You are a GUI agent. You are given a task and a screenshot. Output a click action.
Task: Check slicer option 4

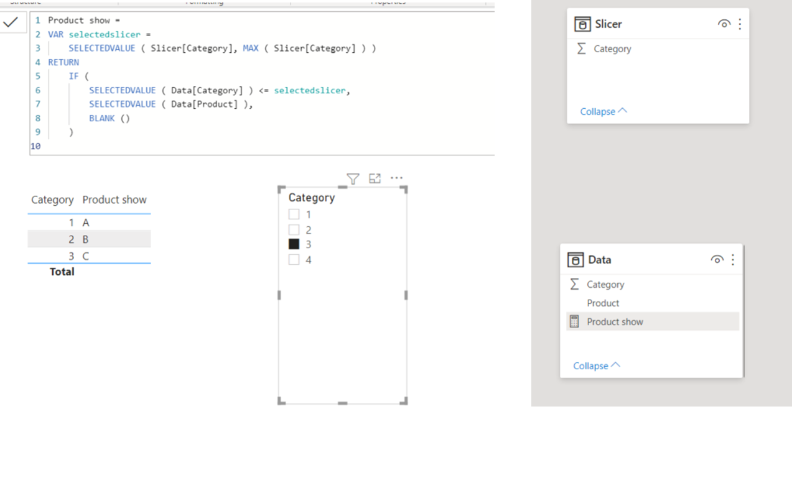[x=294, y=259]
